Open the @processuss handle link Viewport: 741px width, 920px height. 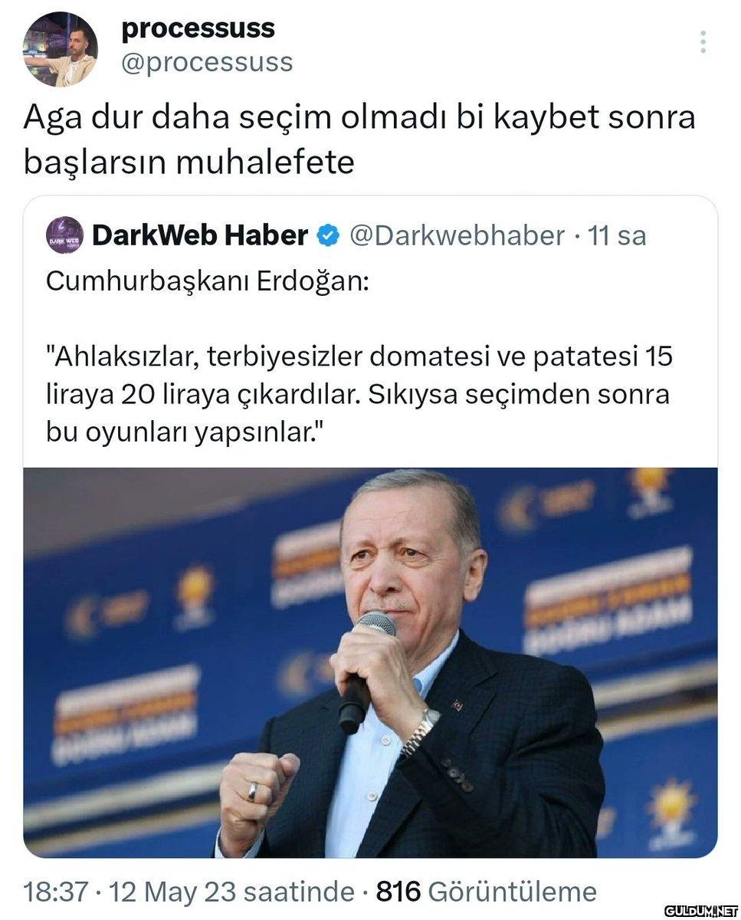(x=207, y=63)
